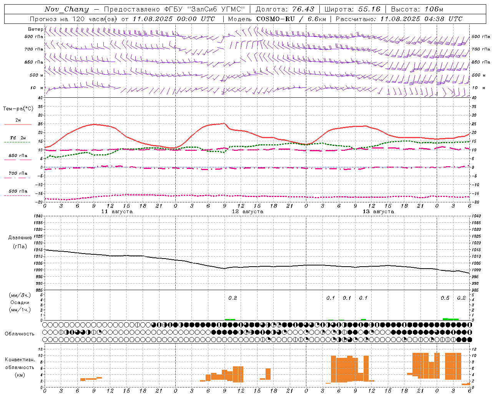Click the Облачность cloud cover label
Screen dimensions: 492x394
coord(20,334)
